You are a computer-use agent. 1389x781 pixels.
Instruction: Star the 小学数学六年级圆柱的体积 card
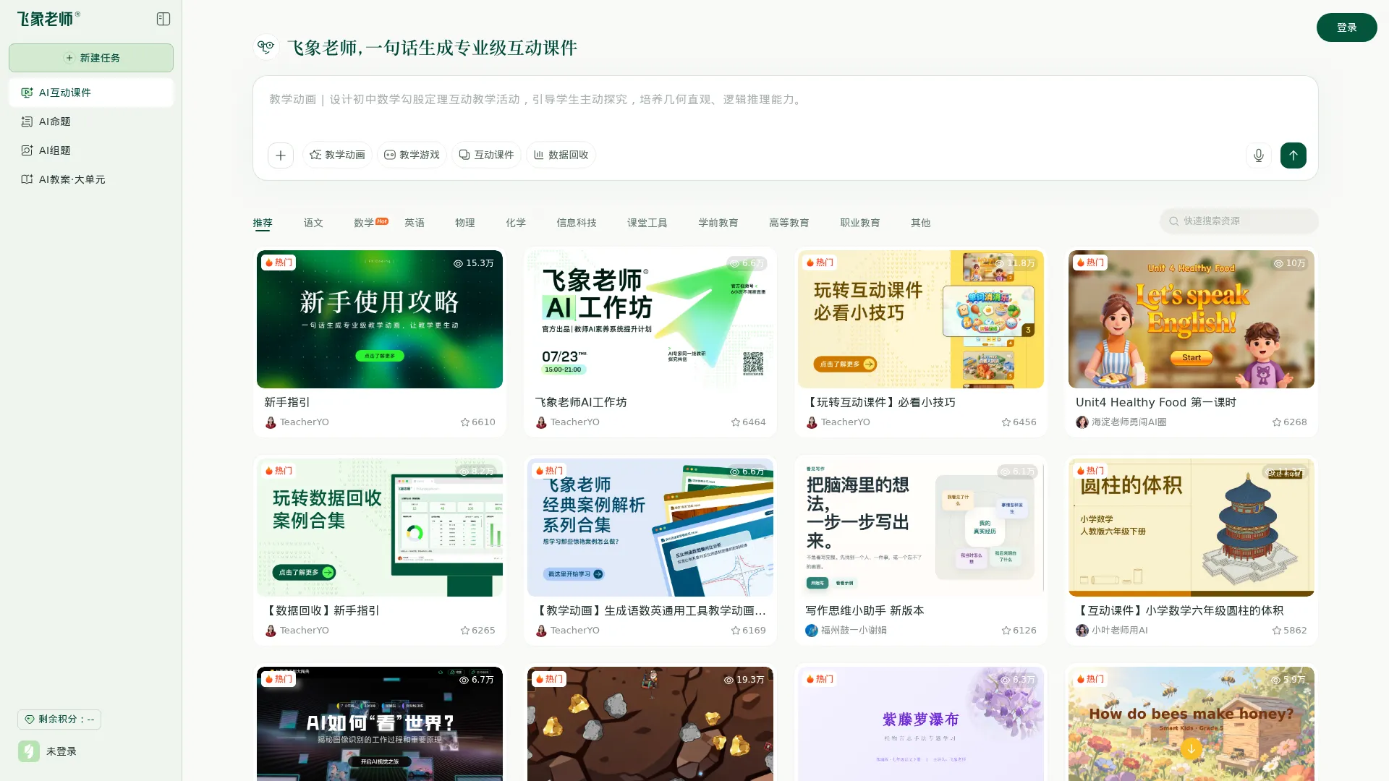tap(1277, 631)
